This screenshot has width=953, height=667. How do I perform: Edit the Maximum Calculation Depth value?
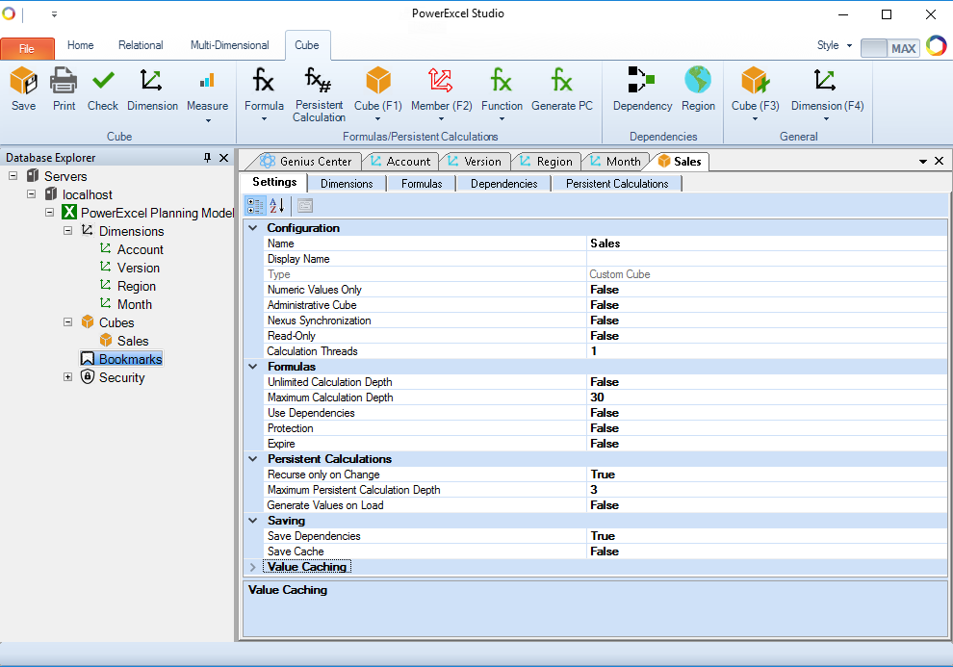[x=767, y=398]
